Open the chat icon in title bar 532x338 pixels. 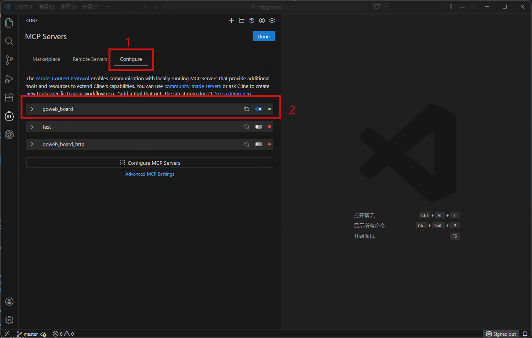pos(377,7)
